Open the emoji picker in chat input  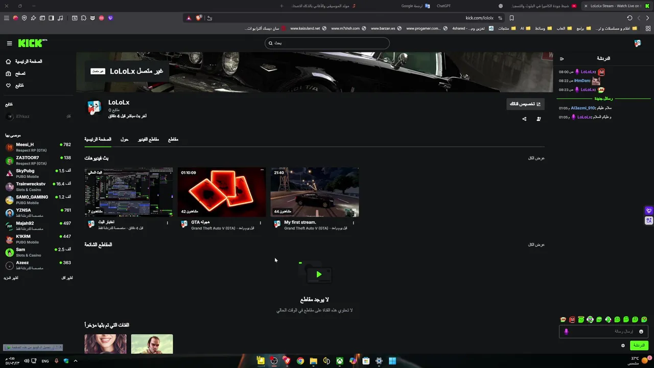pos(641,332)
